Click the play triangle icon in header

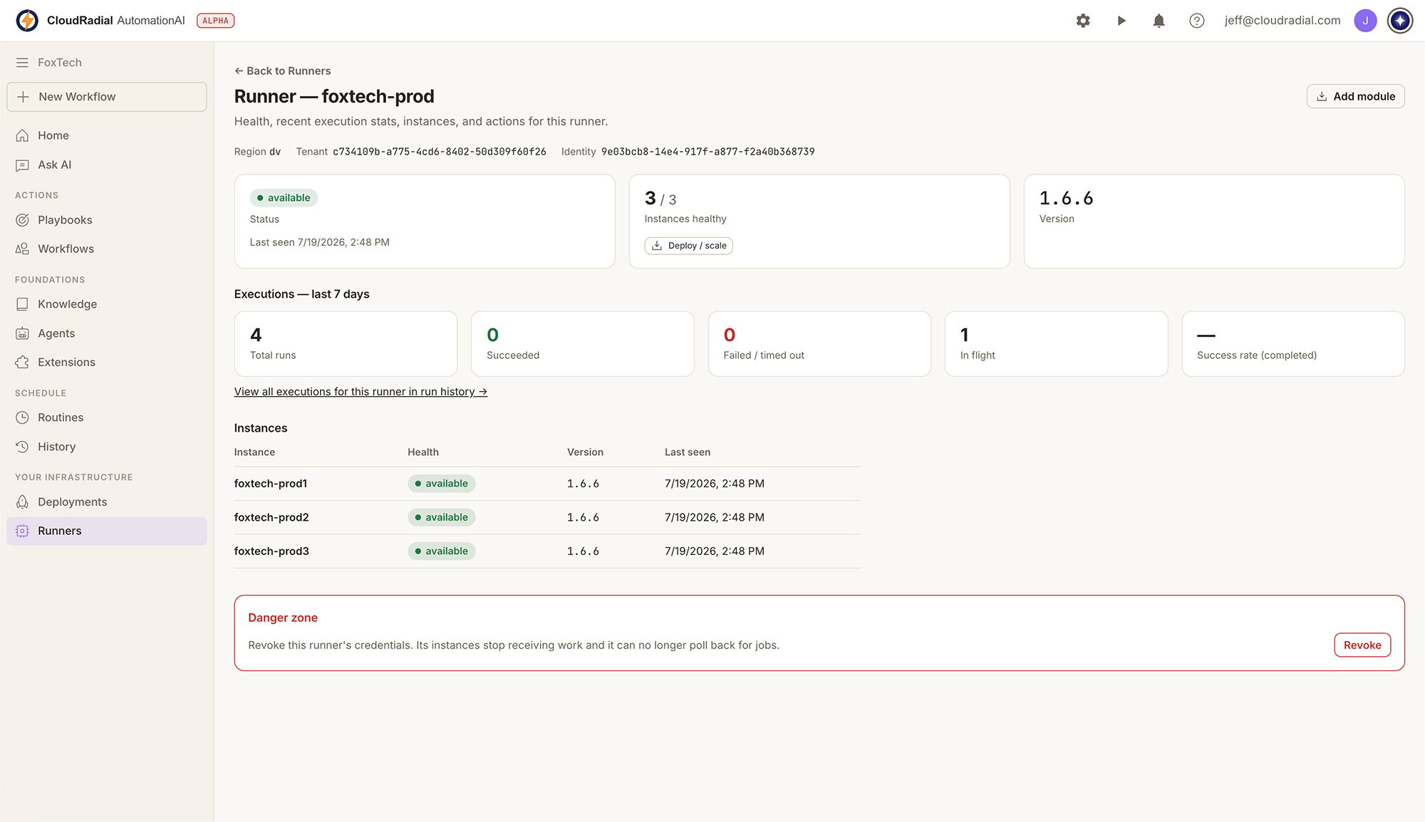coord(1121,21)
